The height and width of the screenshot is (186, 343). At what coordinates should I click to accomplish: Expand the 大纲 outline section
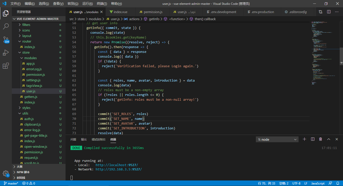tap(39, 167)
